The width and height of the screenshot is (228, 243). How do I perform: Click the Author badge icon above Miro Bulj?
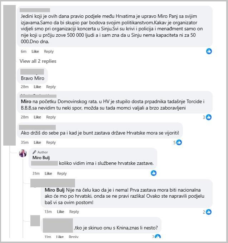pos(35,152)
